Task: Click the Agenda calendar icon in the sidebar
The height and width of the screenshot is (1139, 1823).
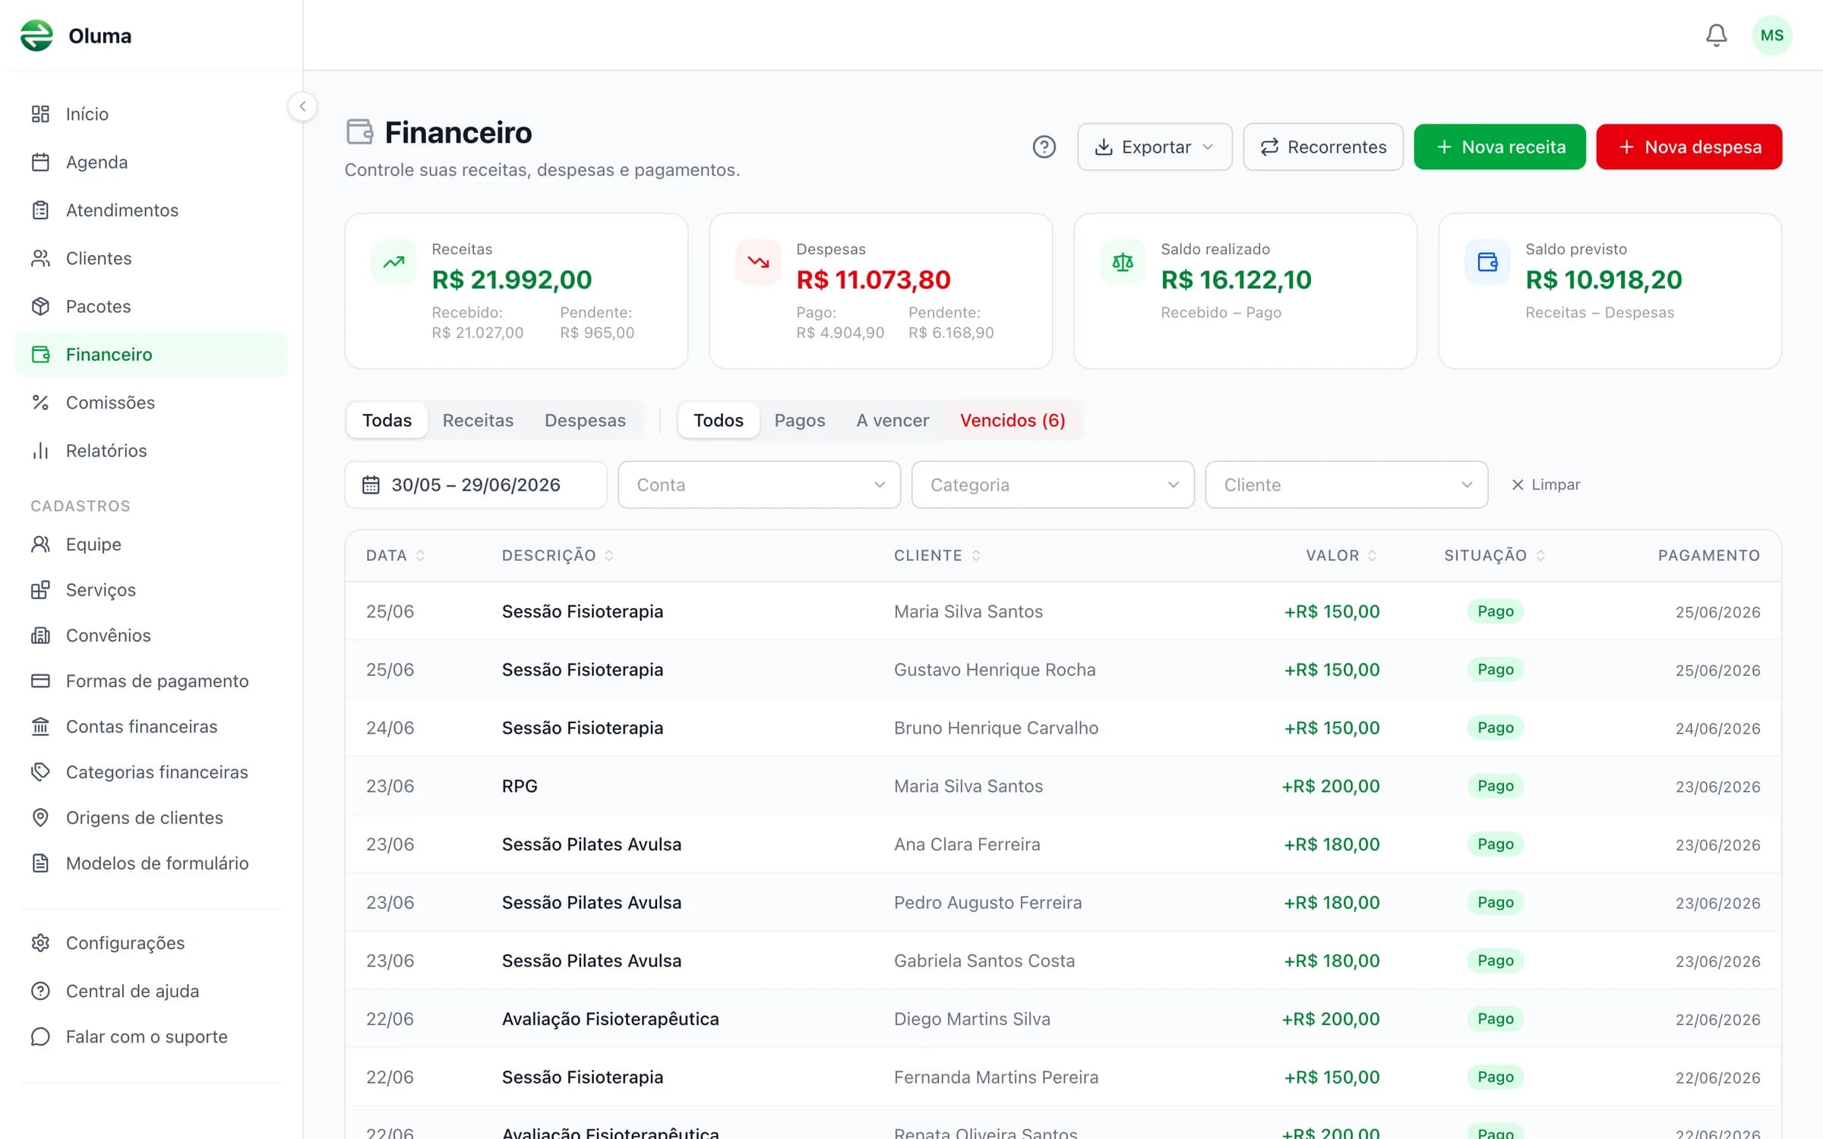Action: coord(40,162)
